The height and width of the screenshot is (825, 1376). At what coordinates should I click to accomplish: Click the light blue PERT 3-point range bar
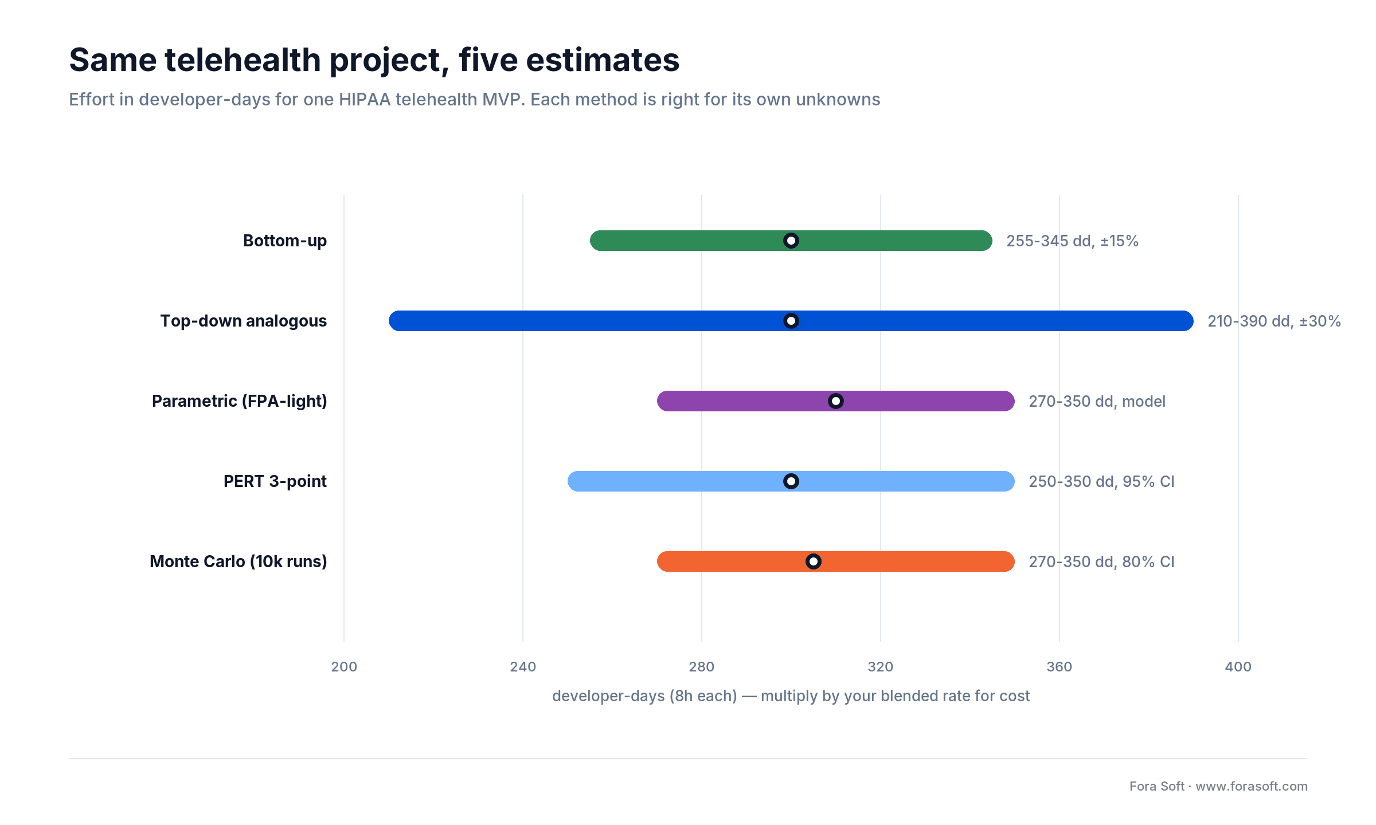pos(791,481)
